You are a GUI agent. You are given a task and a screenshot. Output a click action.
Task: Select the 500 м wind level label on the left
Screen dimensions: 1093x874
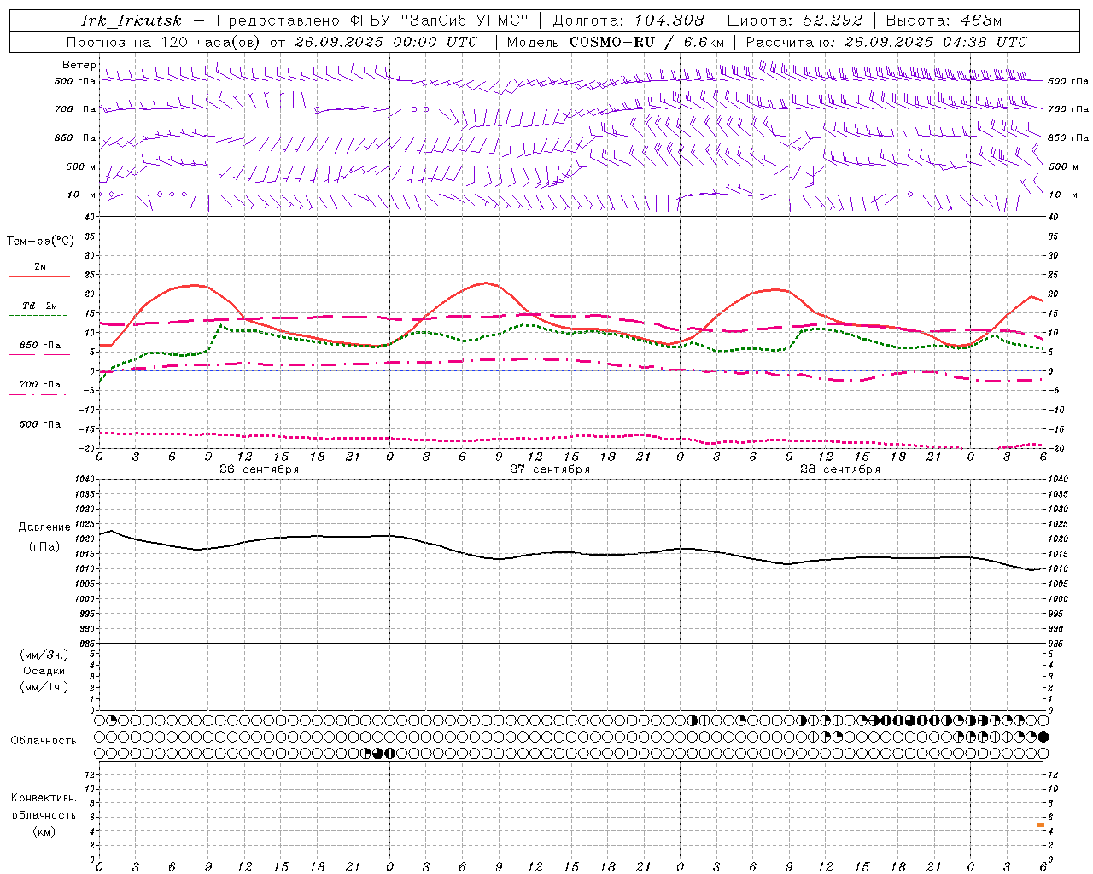point(81,166)
